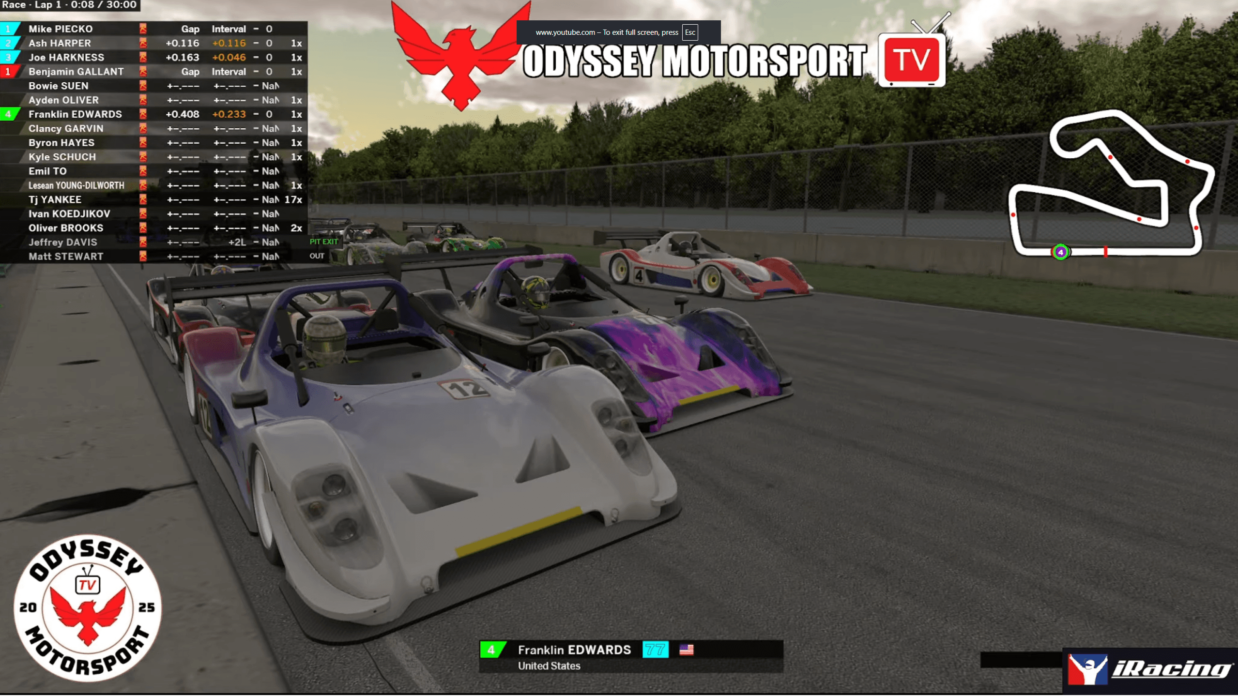Image resolution: width=1238 pixels, height=696 pixels.
Task: Click the red eagle Odyssey logo
Action: point(460,56)
